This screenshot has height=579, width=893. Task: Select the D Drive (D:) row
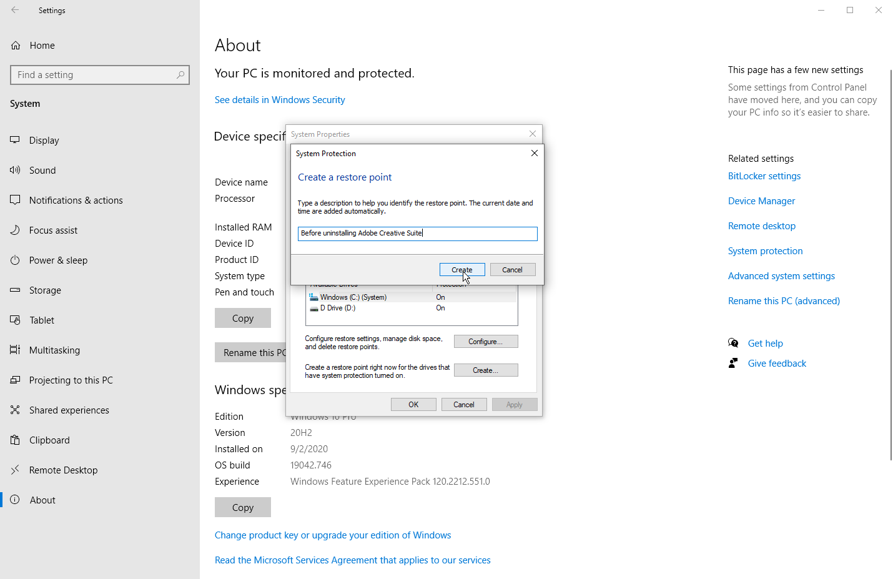(x=412, y=308)
